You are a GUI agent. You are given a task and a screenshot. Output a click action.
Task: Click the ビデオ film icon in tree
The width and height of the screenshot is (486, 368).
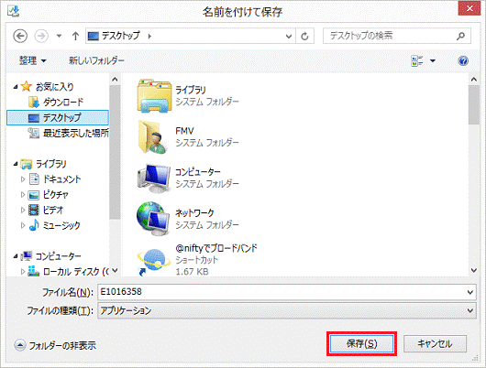pyautogui.click(x=34, y=210)
